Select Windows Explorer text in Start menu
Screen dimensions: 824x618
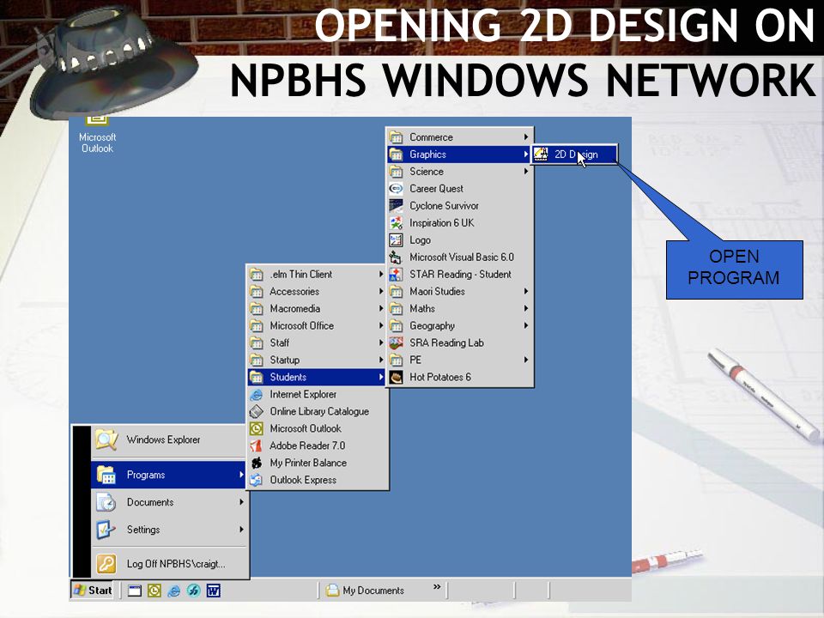point(163,439)
